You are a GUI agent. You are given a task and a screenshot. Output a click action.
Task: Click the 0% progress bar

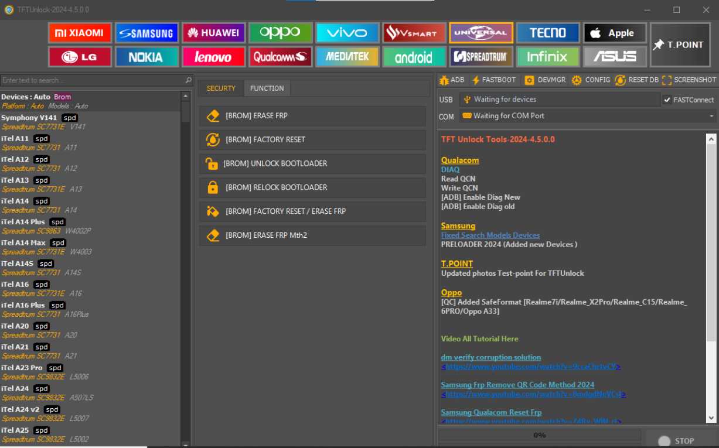pyautogui.click(x=539, y=435)
